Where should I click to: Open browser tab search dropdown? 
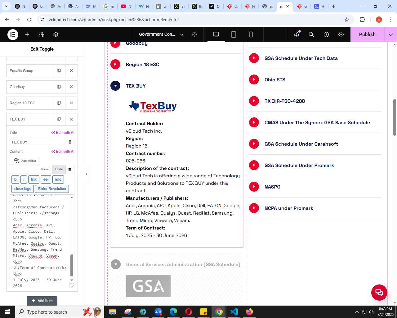(6, 6)
